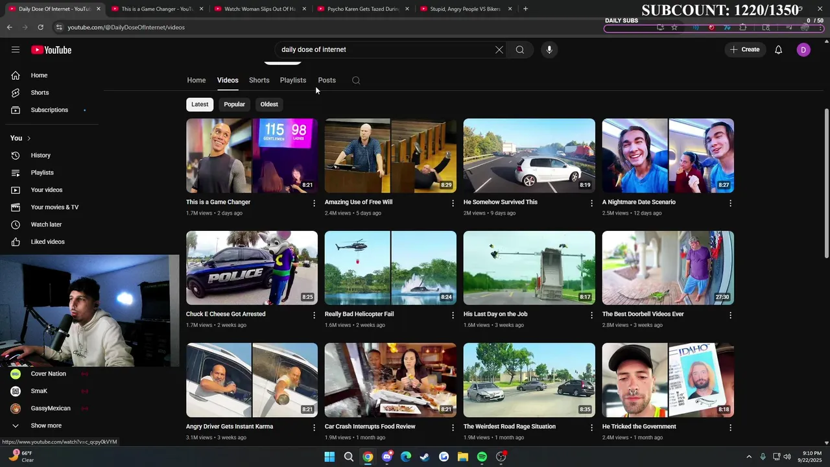830x467 pixels.
Task: Click the browser address bar URL
Action: coord(126,27)
